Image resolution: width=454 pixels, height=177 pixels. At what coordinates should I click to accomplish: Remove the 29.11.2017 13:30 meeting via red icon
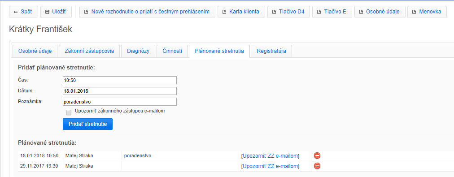[317, 166]
